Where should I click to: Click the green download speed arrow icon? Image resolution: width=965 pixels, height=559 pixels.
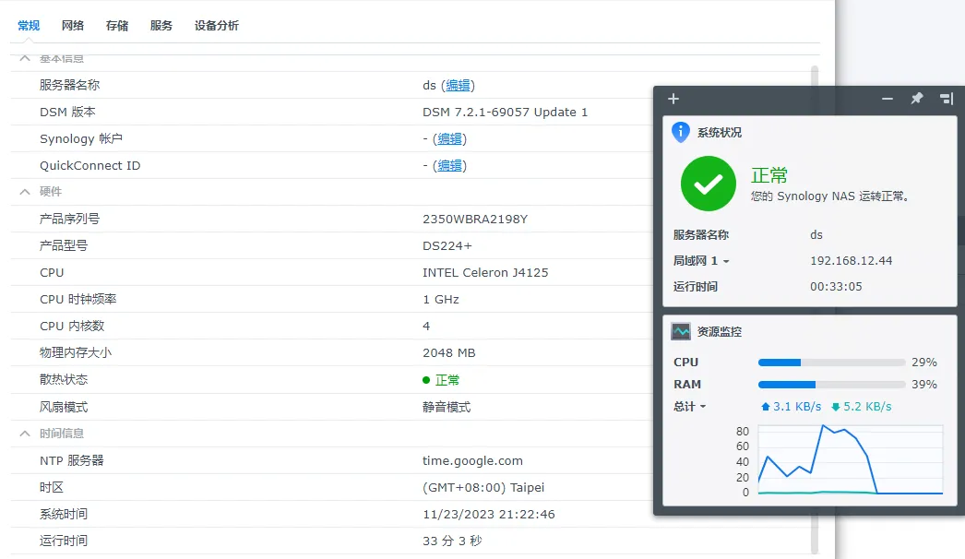(835, 407)
